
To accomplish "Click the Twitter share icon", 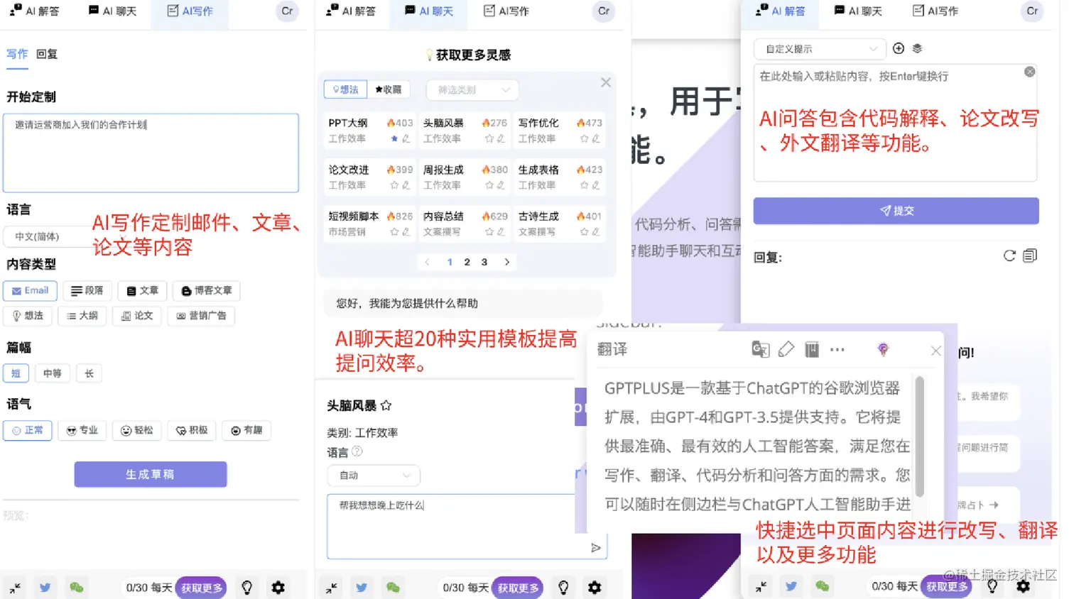I will point(45,587).
